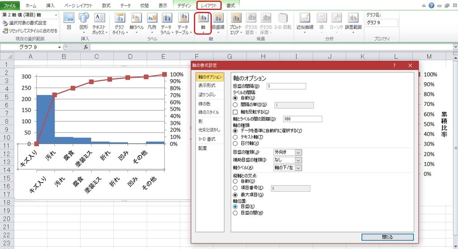Open 軸ラベル dropdown (軸の下/左)
Screen dimensions: 458x249
(x=288, y=168)
